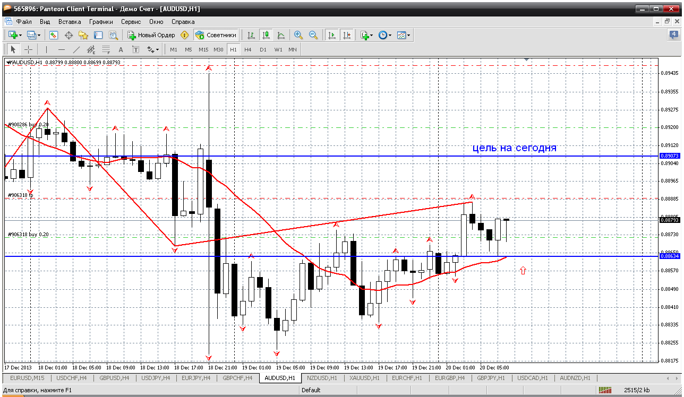Launch MetaEditor via yellow diamond icon
This screenshot has width=684, height=397.
(x=184, y=35)
